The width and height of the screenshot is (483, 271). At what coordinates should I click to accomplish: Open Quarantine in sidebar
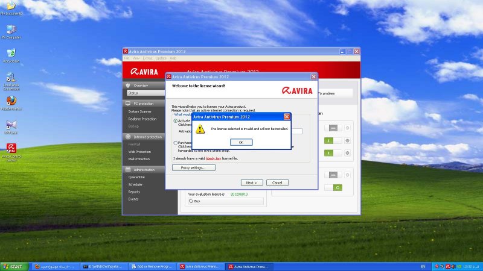(136, 177)
